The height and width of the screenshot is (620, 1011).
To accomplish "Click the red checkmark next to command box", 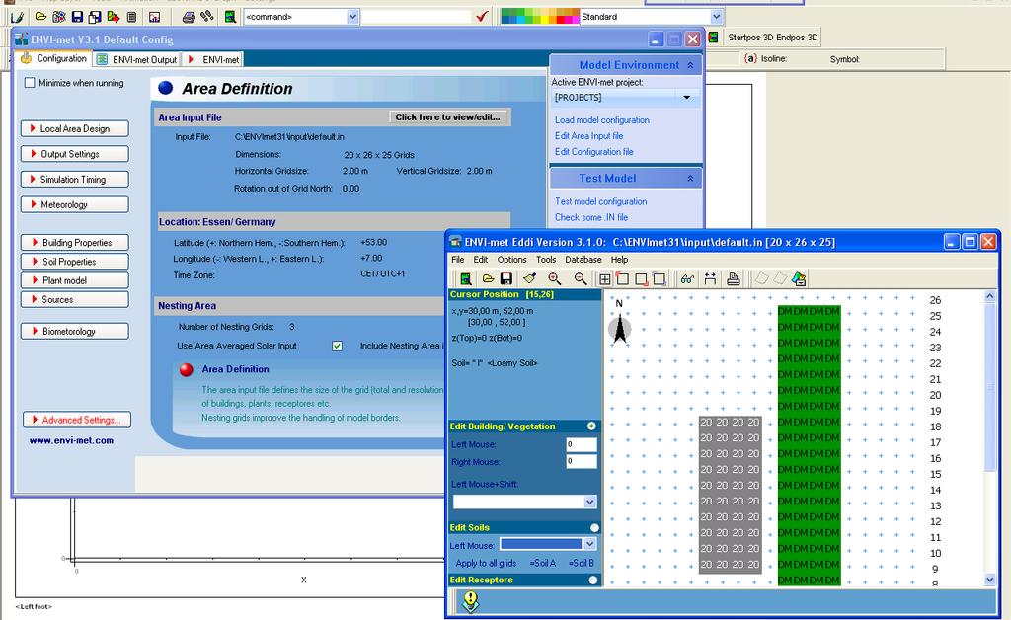I will pos(482,16).
